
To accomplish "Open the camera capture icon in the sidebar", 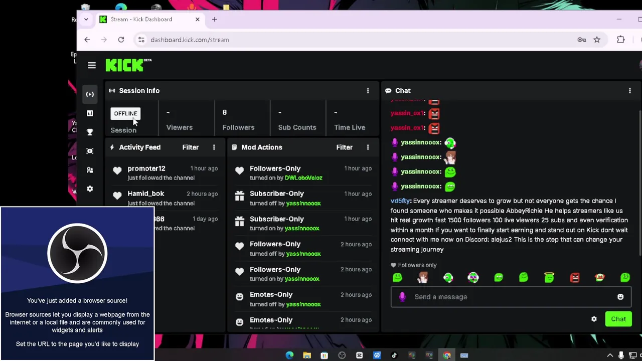I will pos(90,151).
